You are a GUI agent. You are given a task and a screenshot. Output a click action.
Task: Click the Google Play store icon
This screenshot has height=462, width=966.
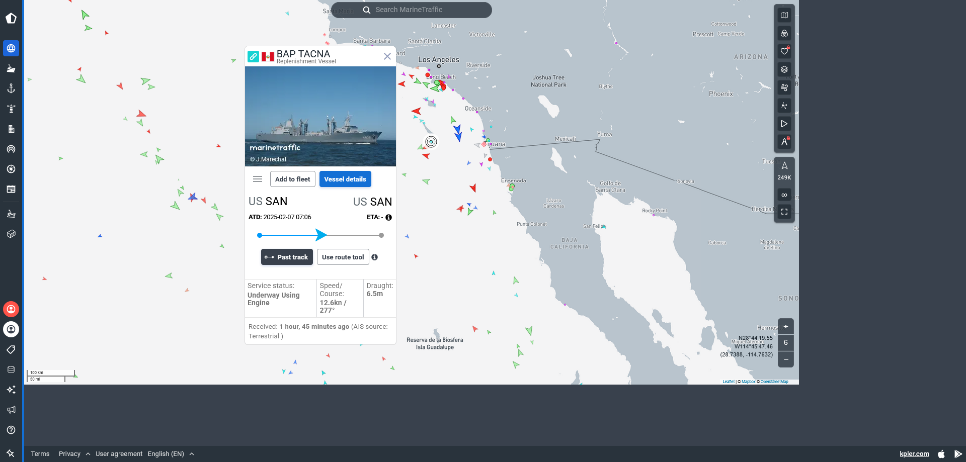pos(958,453)
